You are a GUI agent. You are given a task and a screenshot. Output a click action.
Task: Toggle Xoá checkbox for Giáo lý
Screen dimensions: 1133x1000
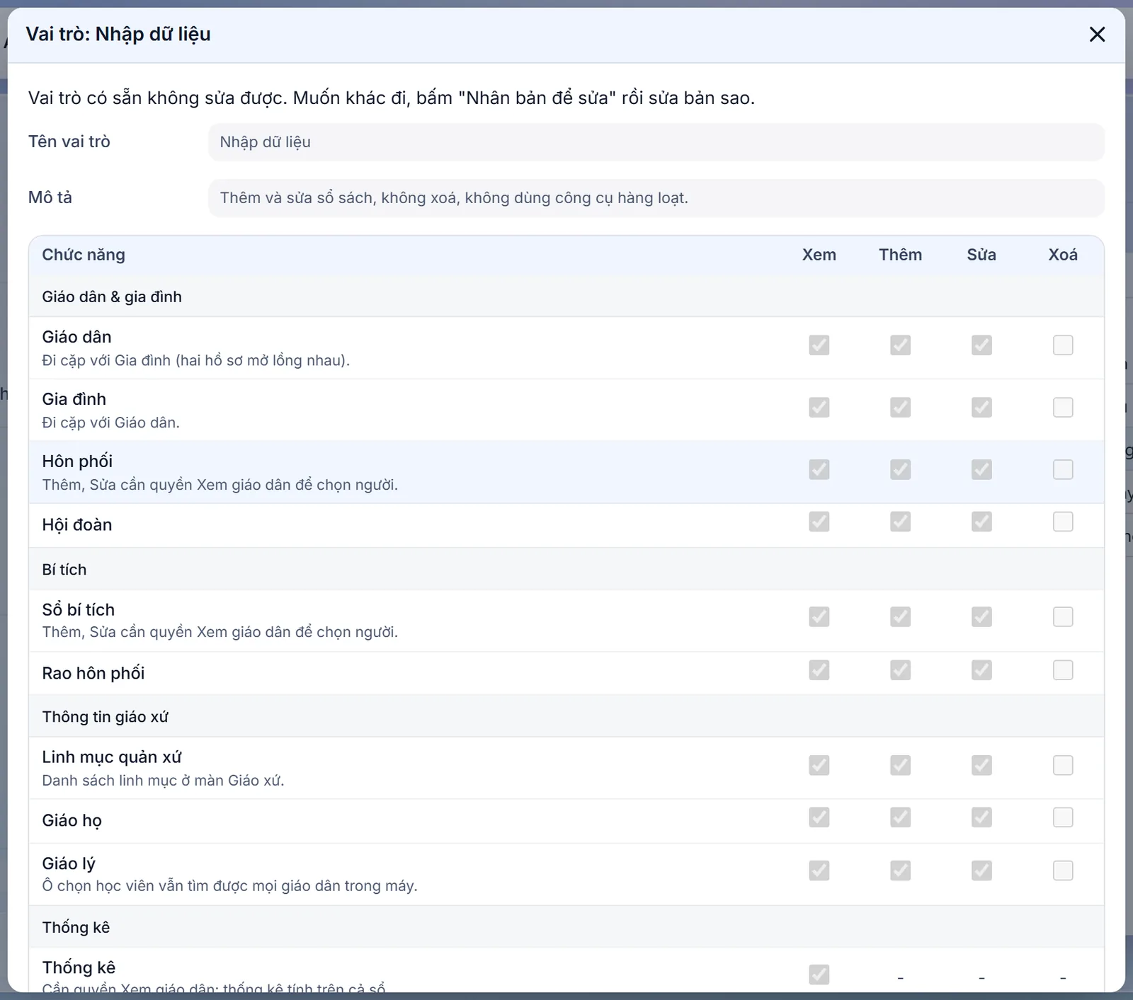tap(1063, 870)
